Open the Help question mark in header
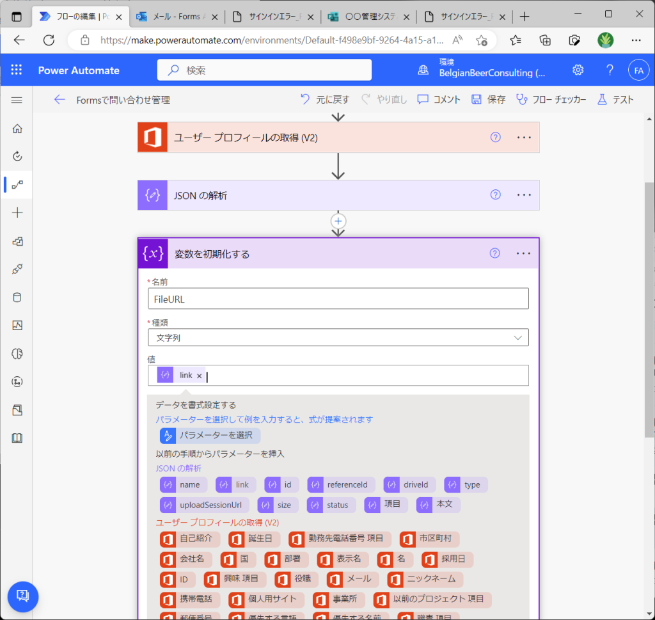 pyautogui.click(x=610, y=70)
